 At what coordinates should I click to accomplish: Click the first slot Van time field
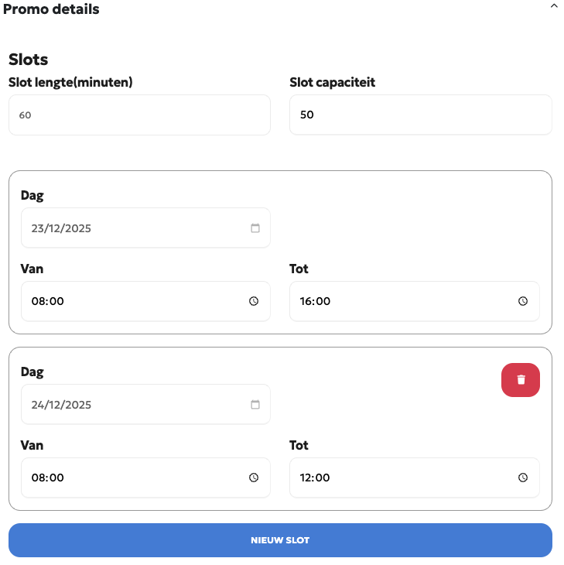tap(132, 301)
